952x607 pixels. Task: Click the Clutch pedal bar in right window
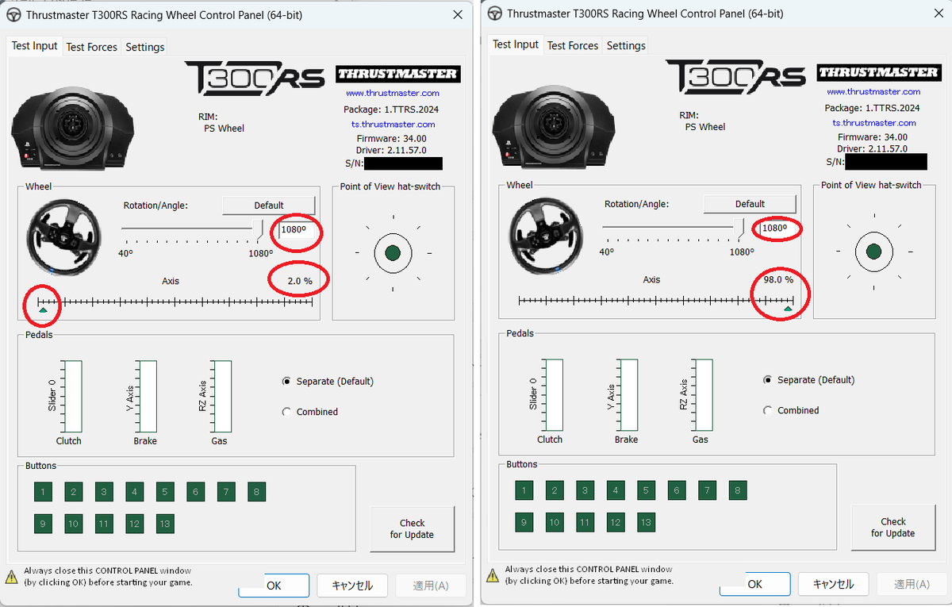pos(554,395)
